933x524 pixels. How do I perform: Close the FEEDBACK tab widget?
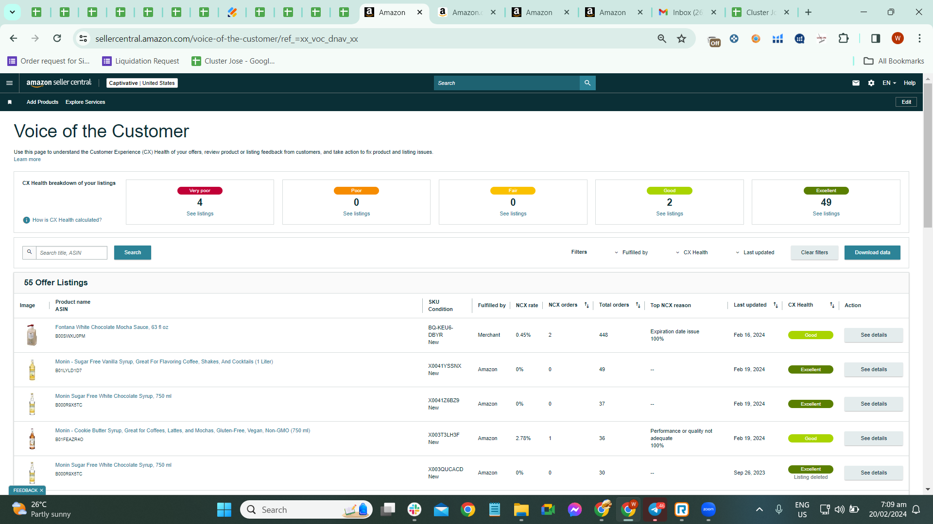pos(41,491)
